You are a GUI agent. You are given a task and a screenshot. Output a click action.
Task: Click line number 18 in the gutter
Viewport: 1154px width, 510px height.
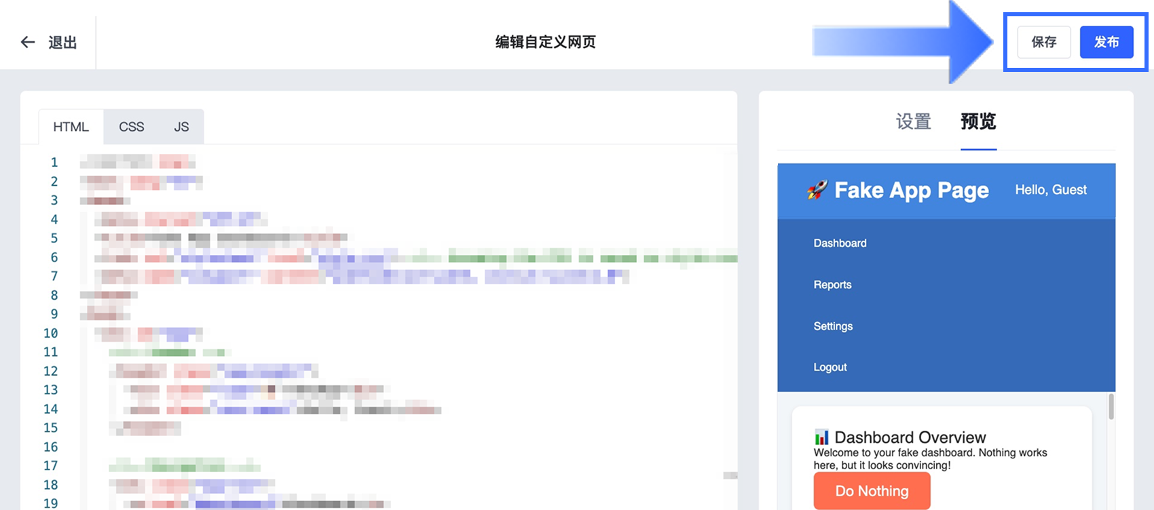pyautogui.click(x=51, y=485)
